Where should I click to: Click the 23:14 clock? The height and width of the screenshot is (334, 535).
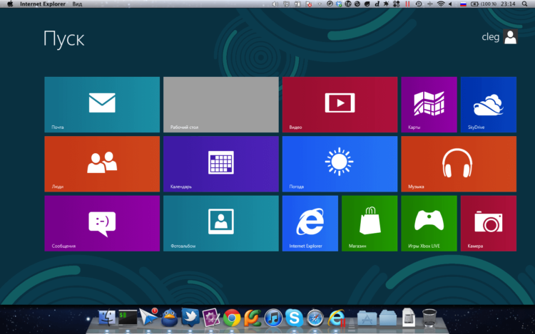[508, 4]
